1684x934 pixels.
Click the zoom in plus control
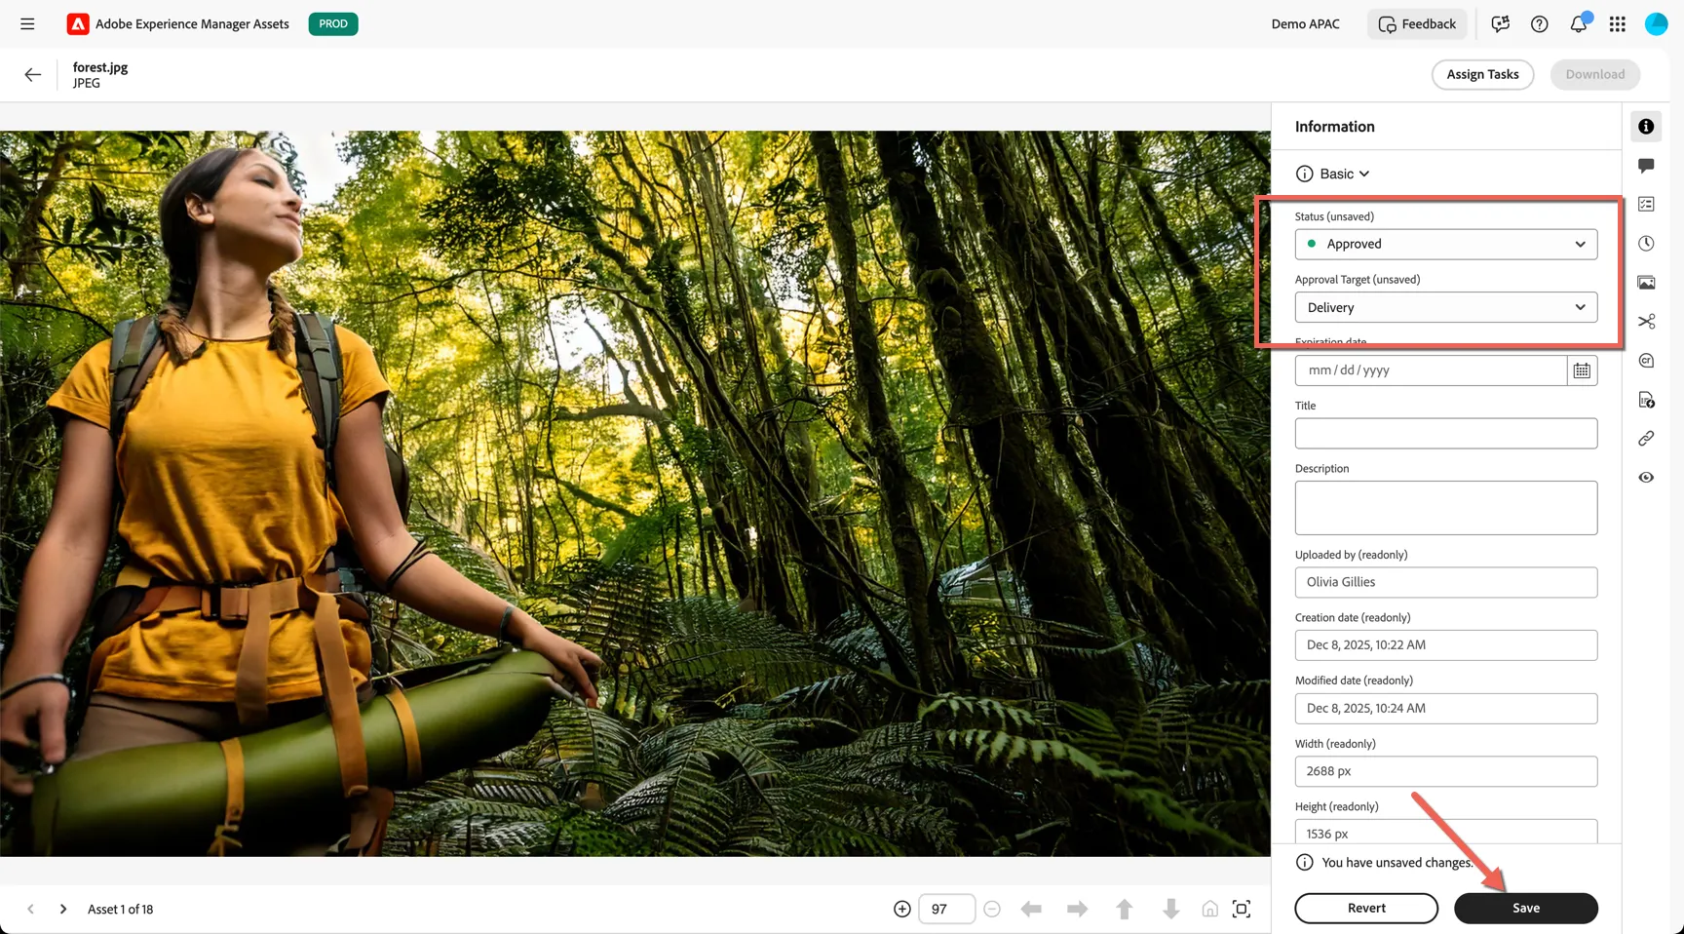click(902, 909)
